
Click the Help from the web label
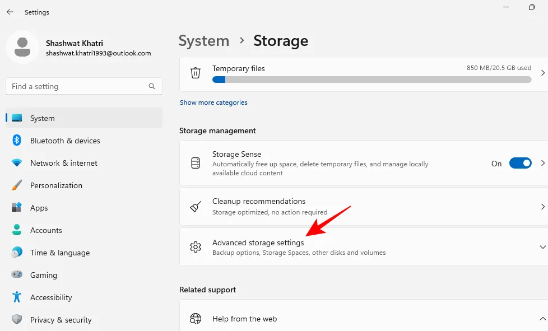(x=245, y=319)
